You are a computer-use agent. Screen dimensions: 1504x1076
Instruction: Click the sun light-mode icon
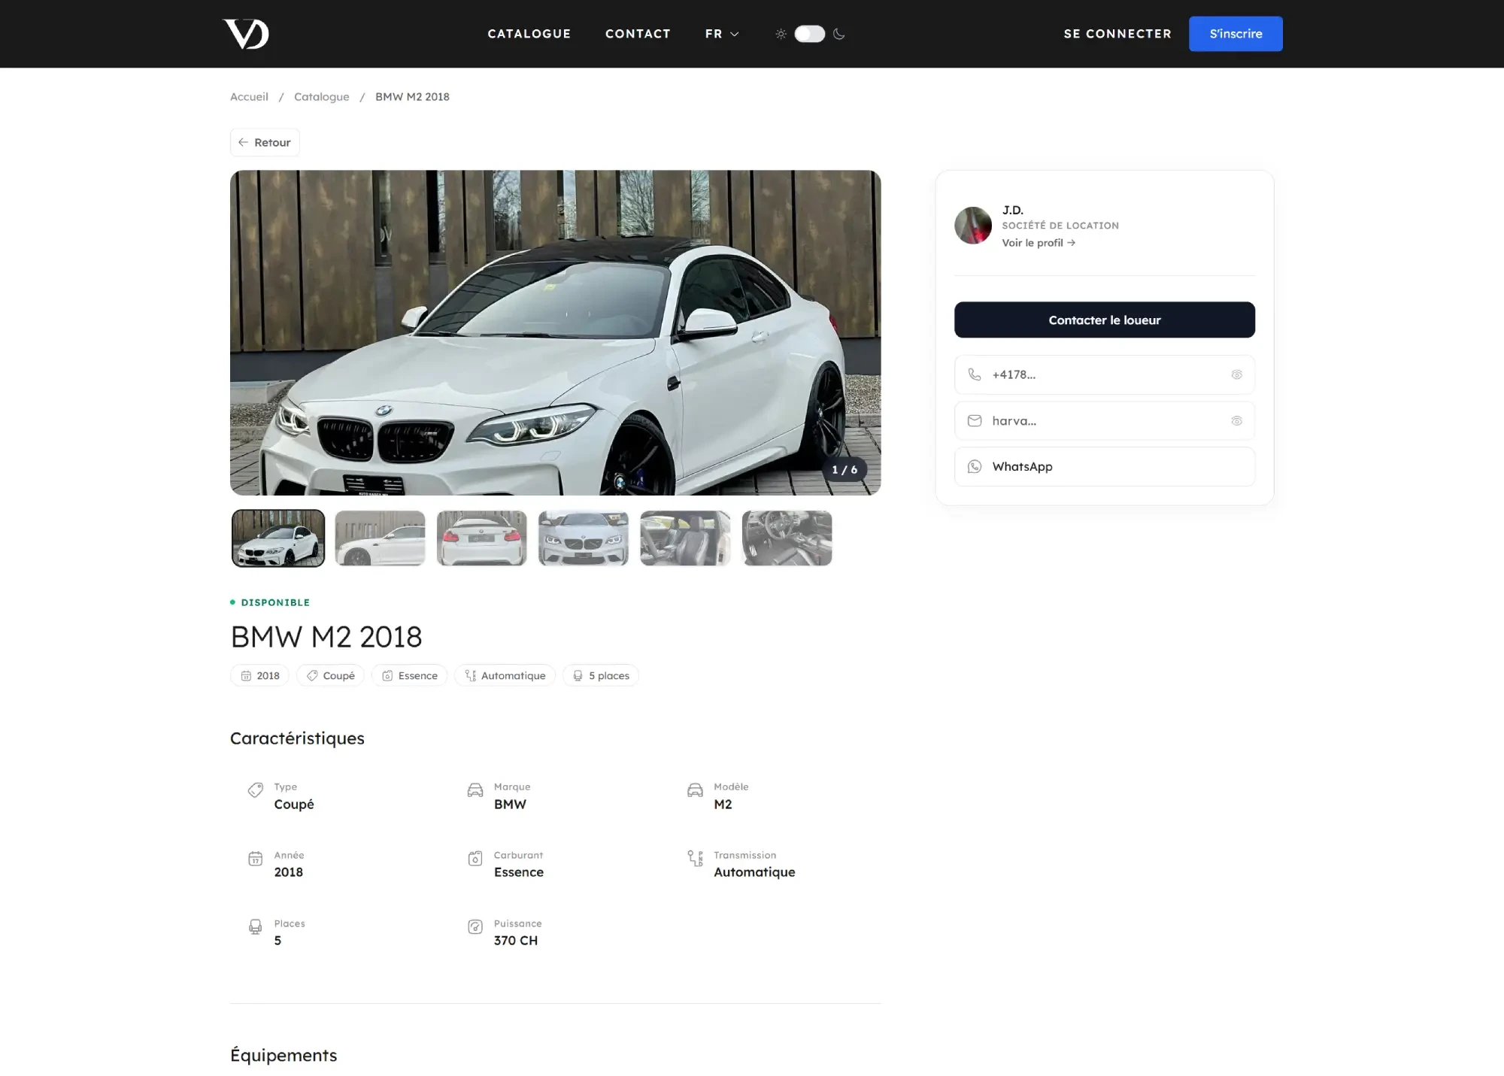click(x=781, y=34)
